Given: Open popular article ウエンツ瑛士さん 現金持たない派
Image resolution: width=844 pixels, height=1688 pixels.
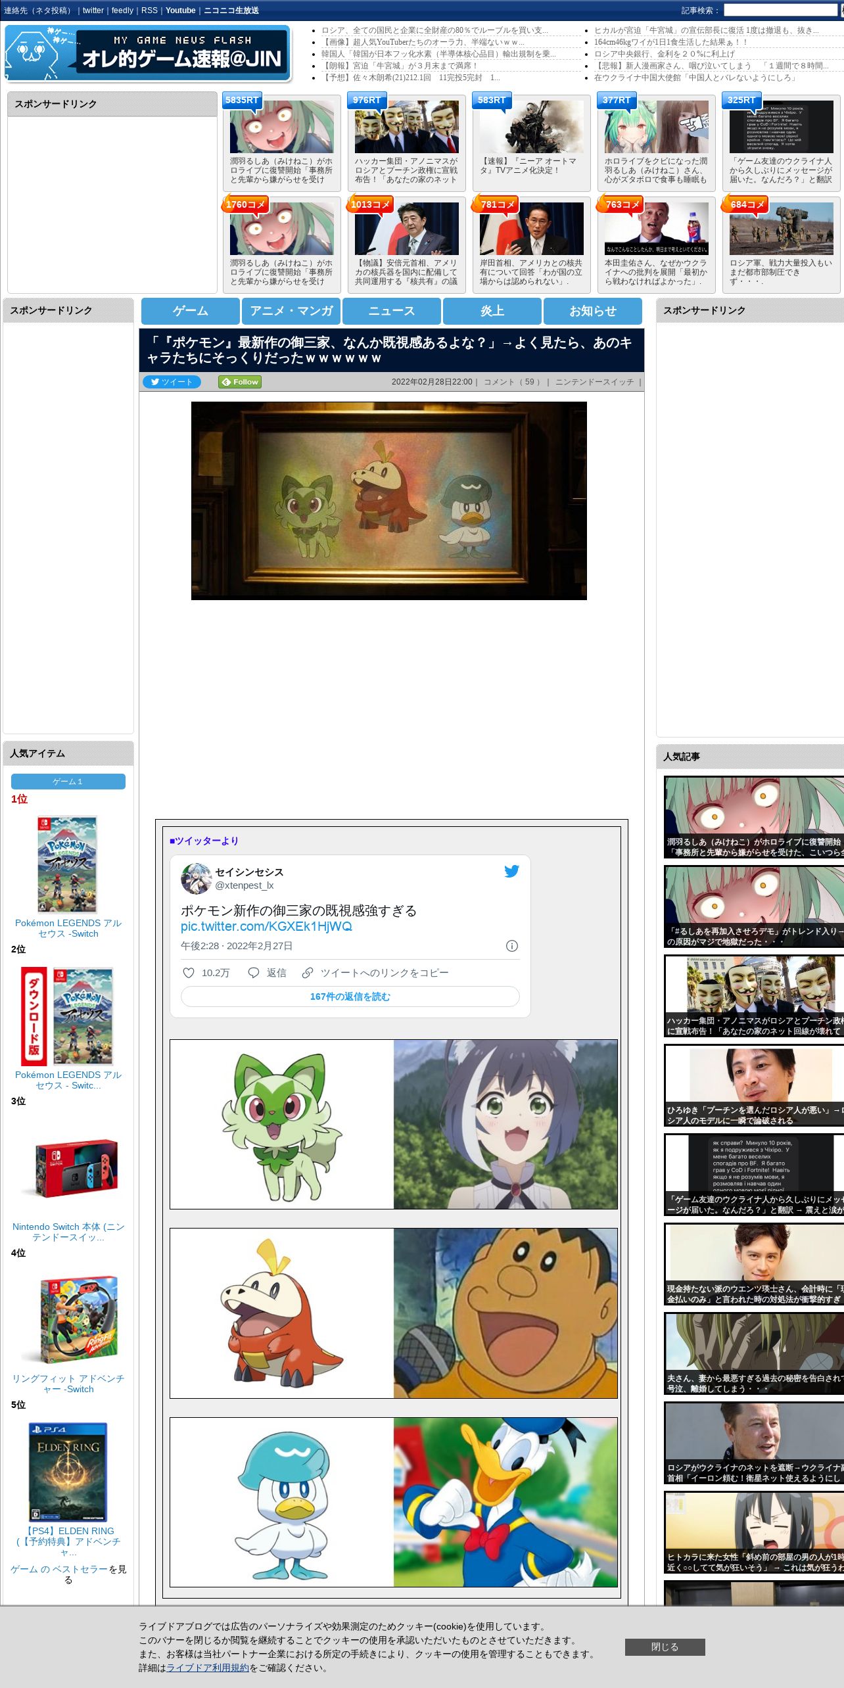Looking at the screenshot, I should [754, 1264].
